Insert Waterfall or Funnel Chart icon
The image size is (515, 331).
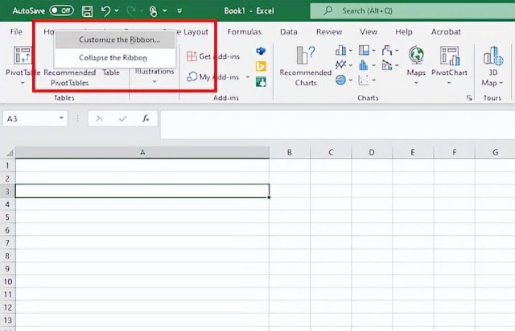(x=387, y=50)
